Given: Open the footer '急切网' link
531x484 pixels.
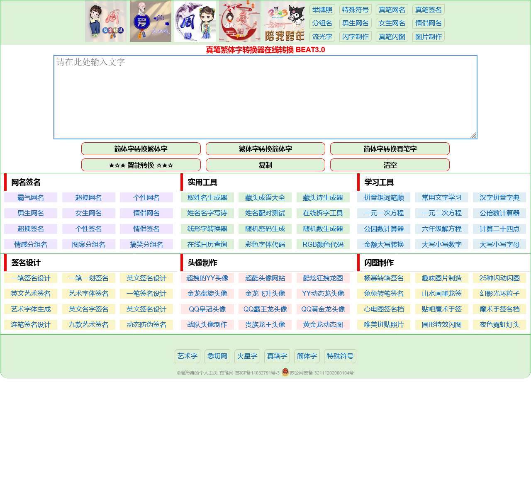Looking at the screenshot, I should point(217,356).
